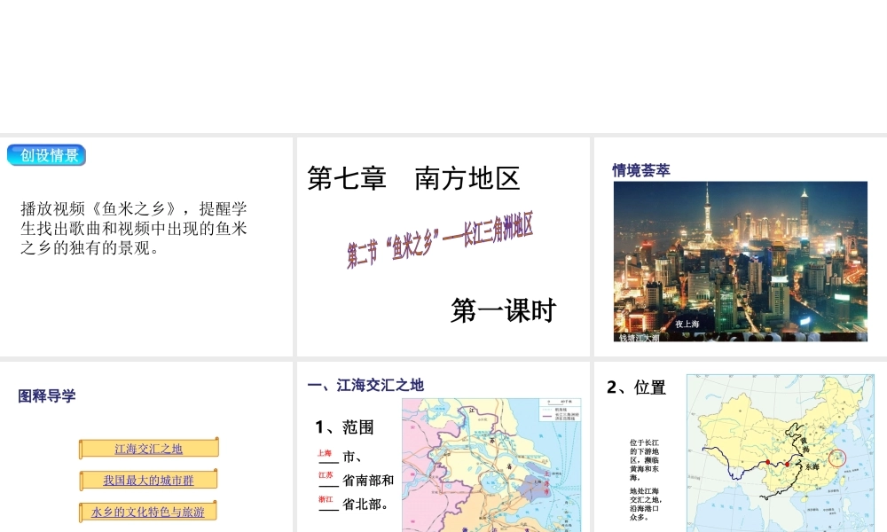Click the red 上海 fill-in answer
This screenshot has width=887, height=532.
(x=325, y=453)
